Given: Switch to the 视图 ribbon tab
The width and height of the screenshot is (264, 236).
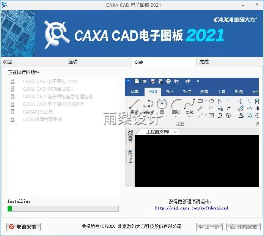Looking at the screenshot, I should pos(239,92).
